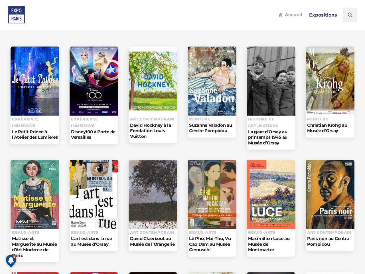
Task: Click 'Expérience immersive' label under Disney100
Action: 84,122
